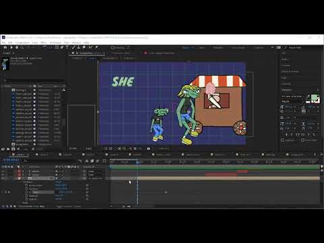Click the text fill color swatch

click(314, 98)
